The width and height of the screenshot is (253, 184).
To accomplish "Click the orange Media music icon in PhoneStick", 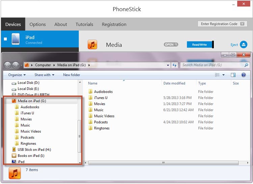I will pos(92,45).
